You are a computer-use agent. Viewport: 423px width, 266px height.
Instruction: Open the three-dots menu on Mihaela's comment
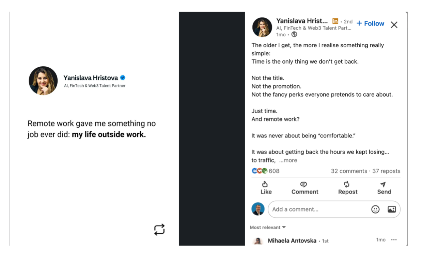(x=394, y=240)
